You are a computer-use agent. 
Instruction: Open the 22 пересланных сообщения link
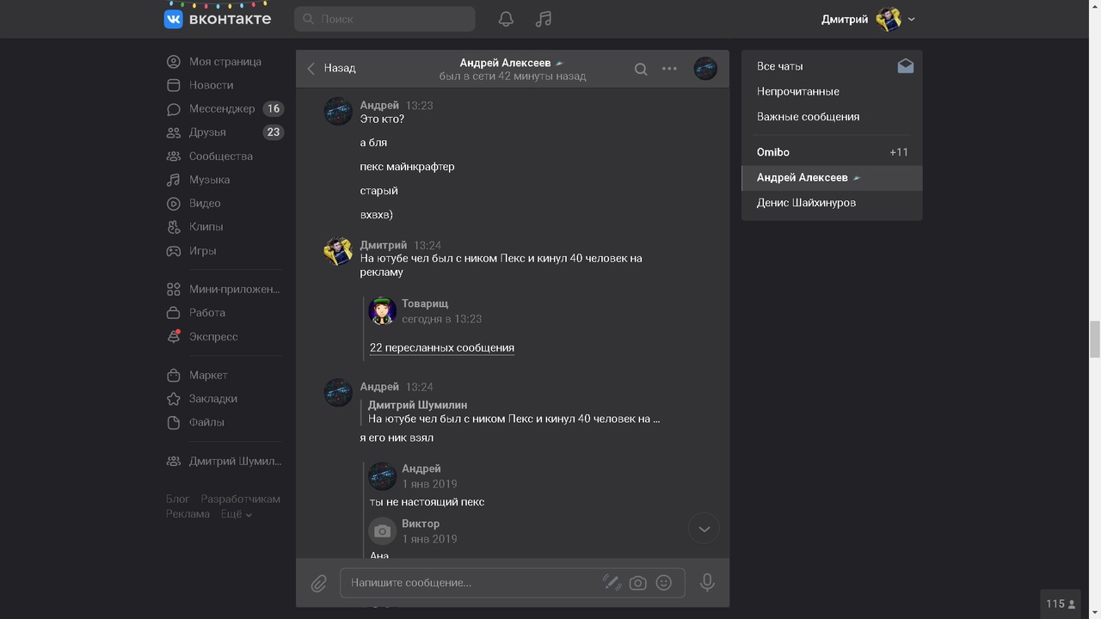[441, 348]
